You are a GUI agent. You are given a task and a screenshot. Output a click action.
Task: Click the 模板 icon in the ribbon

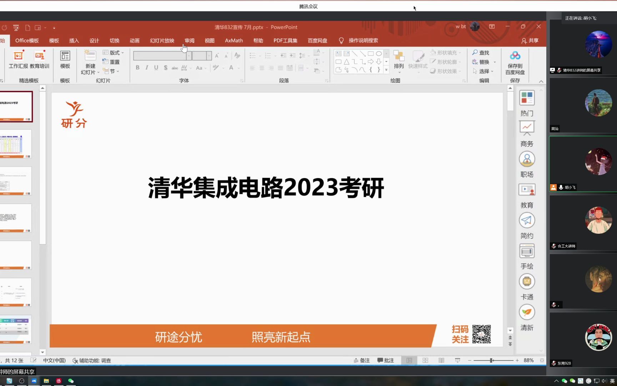click(x=65, y=59)
